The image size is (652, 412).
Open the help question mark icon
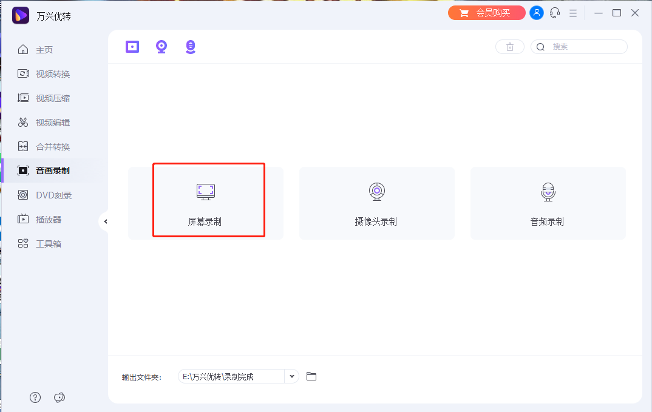(35, 397)
